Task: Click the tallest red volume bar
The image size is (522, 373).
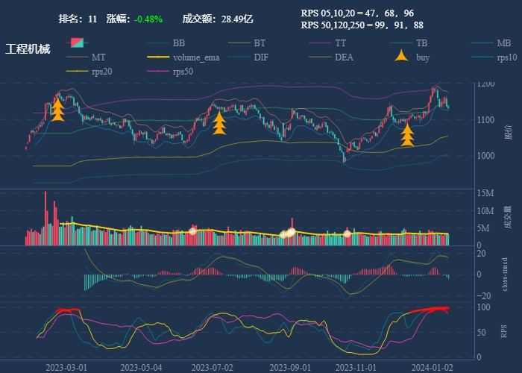Action: (x=45, y=219)
